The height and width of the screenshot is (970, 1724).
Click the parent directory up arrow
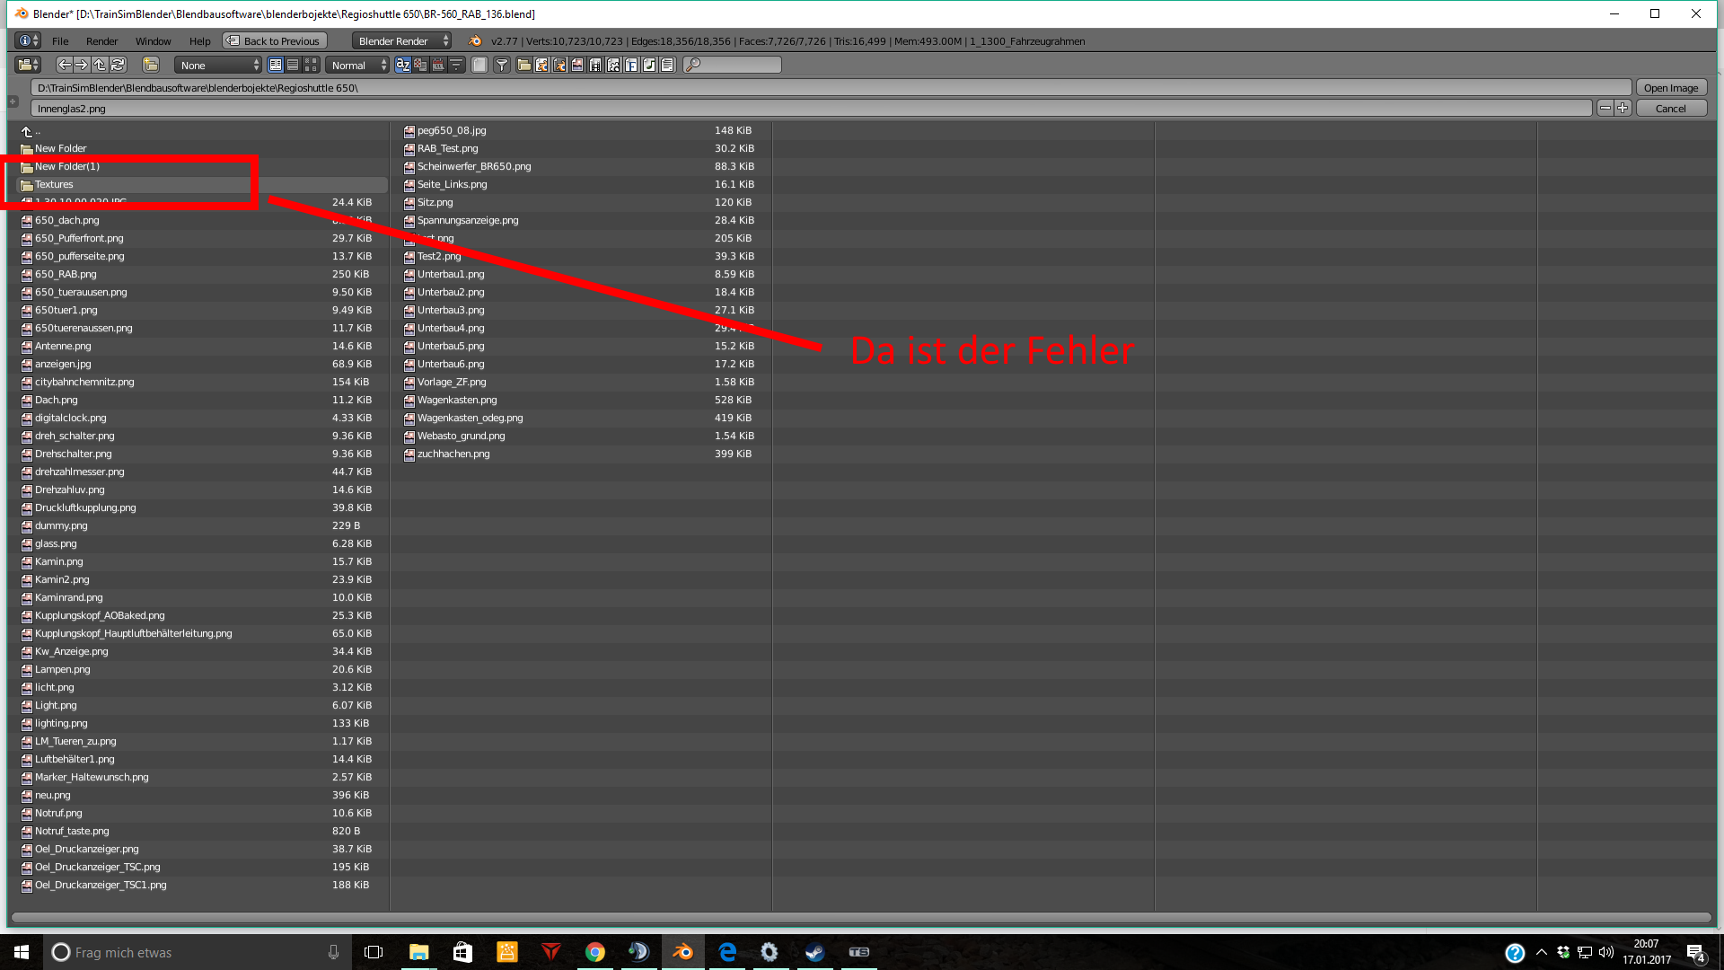tap(100, 65)
